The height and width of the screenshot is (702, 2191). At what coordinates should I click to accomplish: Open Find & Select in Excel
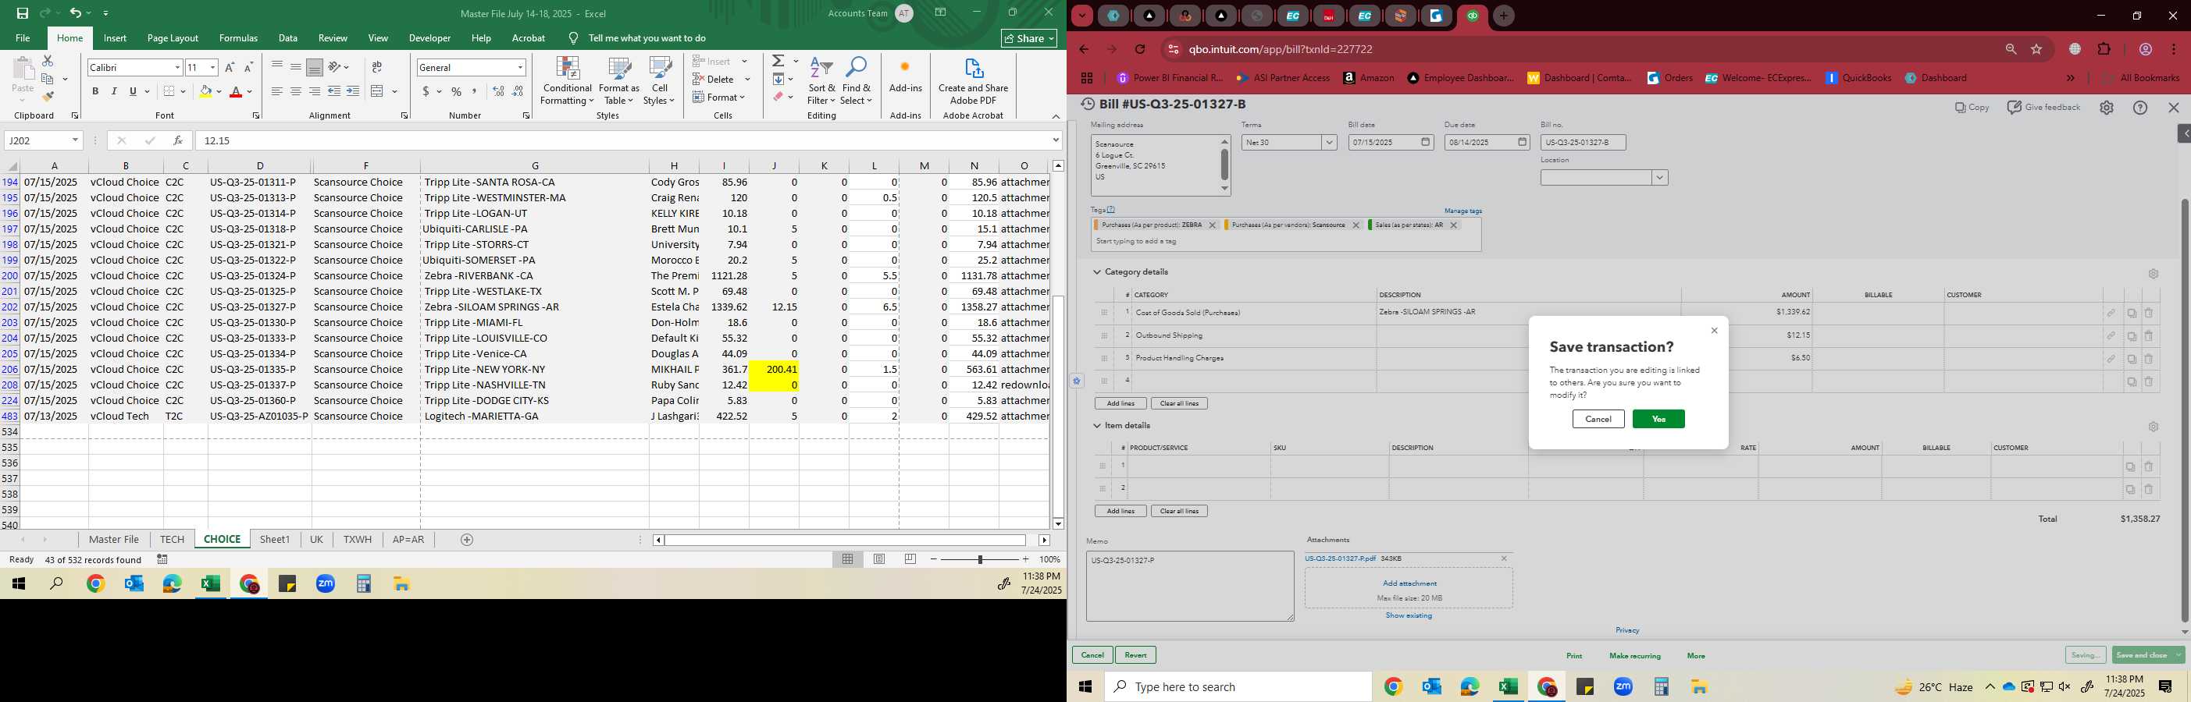857,81
